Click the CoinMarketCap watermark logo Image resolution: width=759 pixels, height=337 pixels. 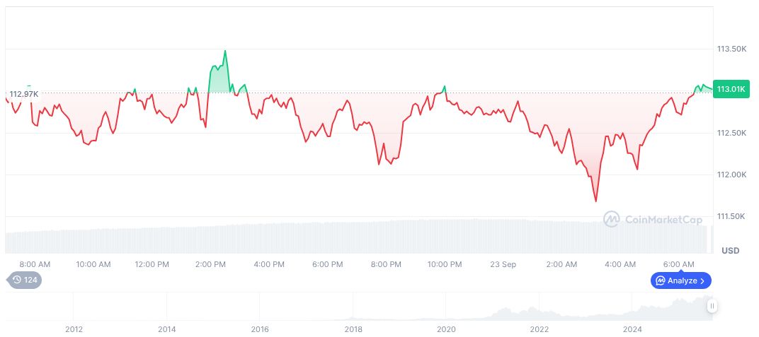pyautogui.click(x=612, y=219)
